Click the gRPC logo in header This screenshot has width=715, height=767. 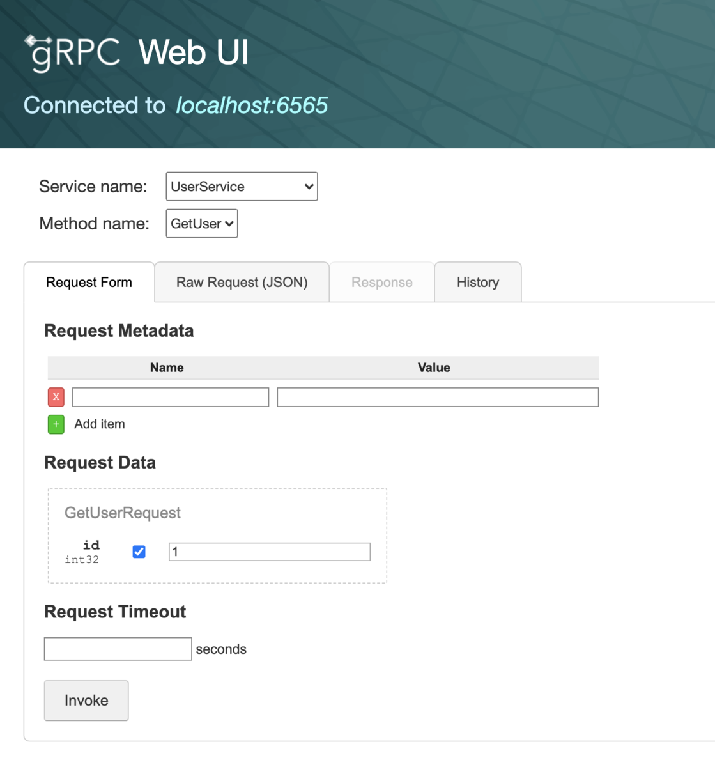pos(72,53)
